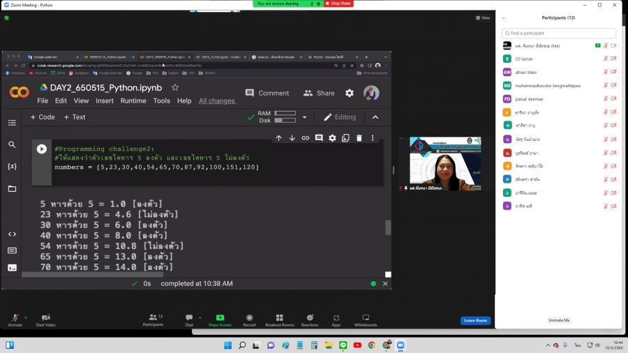Image resolution: width=628 pixels, height=353 pixels.
Task: Star the DAY2_650515_Python.ipynb notebook
Action: point(175,87)
